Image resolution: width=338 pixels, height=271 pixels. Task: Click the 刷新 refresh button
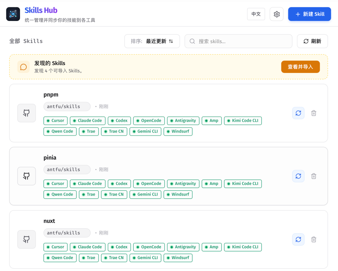pyautogui.click(x=312, y=41)
